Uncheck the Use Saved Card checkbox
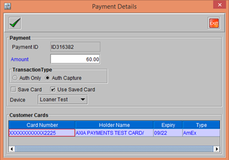 click(x=53, y=90)
